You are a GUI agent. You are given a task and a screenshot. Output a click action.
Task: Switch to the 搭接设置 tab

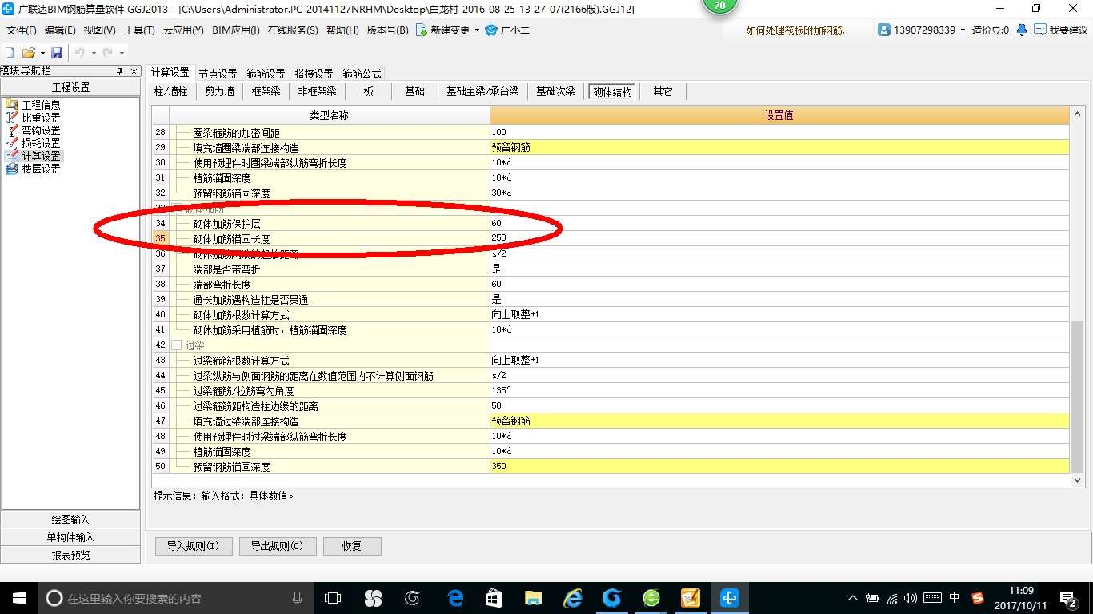(314, 73)
